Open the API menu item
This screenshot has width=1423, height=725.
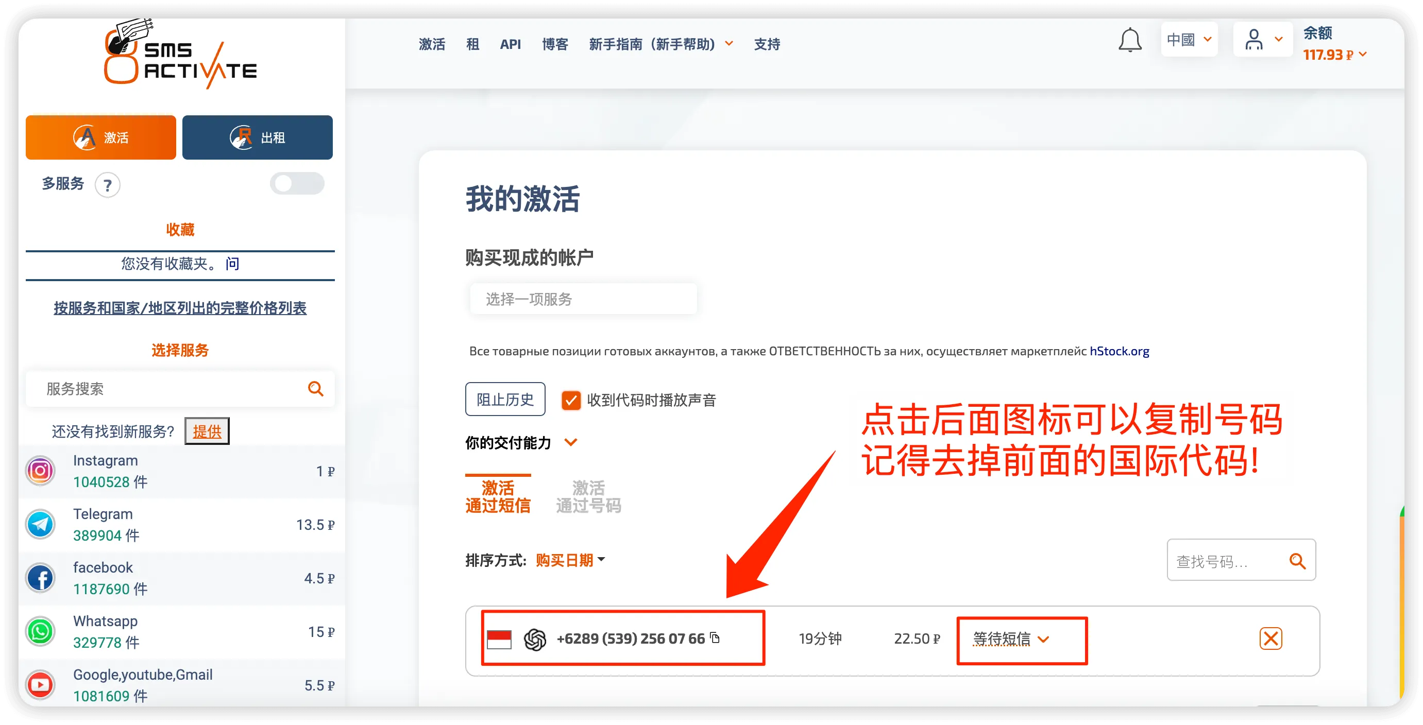click(510, 44)
